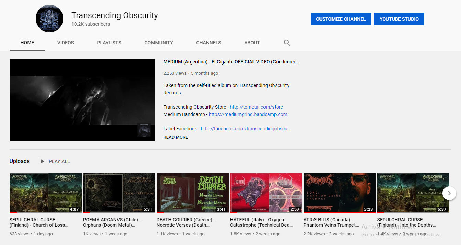The image size is (461, 245).
Task: Open the Hateful Oxygen Catastrophe thumbnail
Action: pyautogui.click(x=266, y=193)
